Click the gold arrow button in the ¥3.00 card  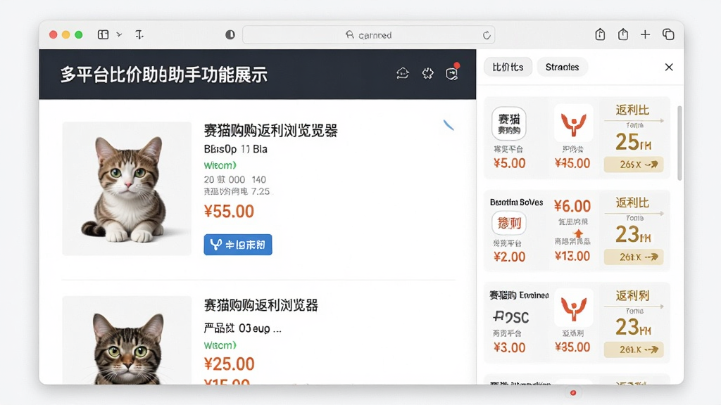[x=634, y=349]
